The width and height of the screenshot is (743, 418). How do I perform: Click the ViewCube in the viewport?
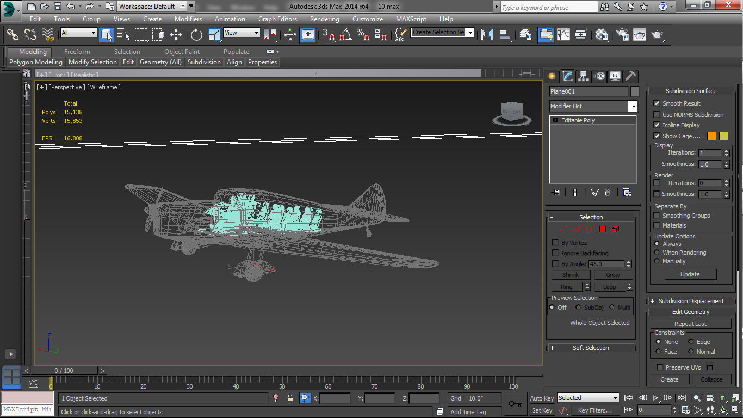[x=512, y=113]
